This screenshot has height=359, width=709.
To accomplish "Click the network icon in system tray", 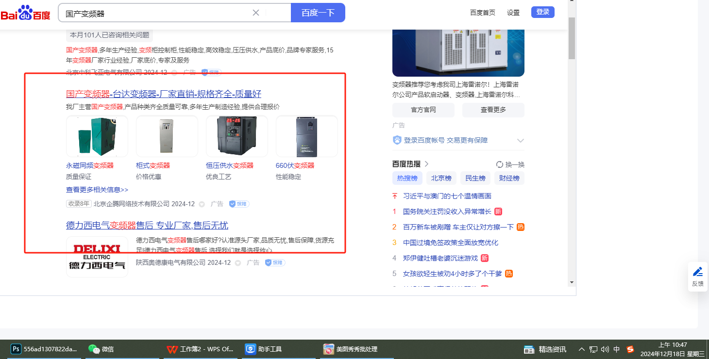I will [x=593, y=349].
